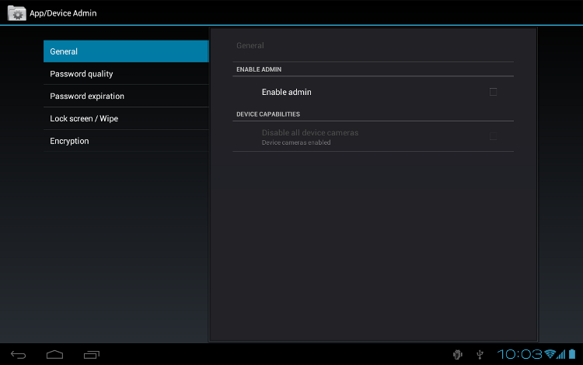Open the Password quality section

point(126,74)
